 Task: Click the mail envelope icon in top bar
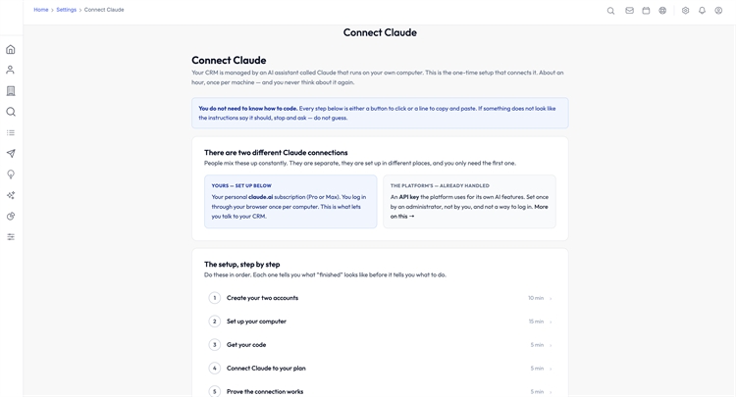pos(629,11)
